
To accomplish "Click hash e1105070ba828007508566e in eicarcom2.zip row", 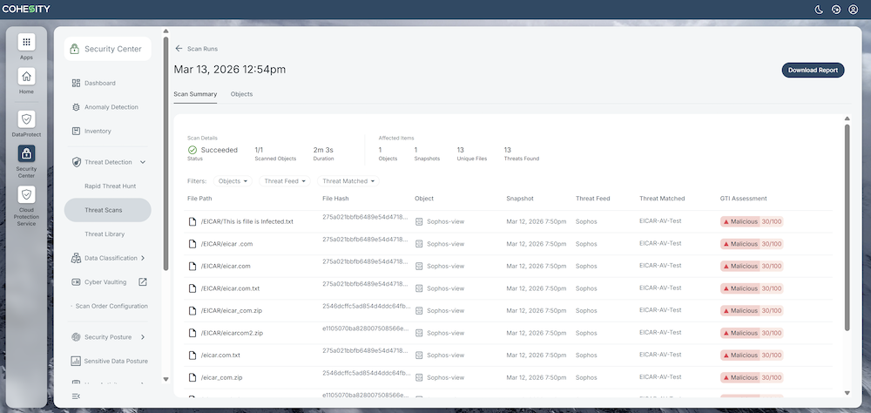I will [367, 328].
